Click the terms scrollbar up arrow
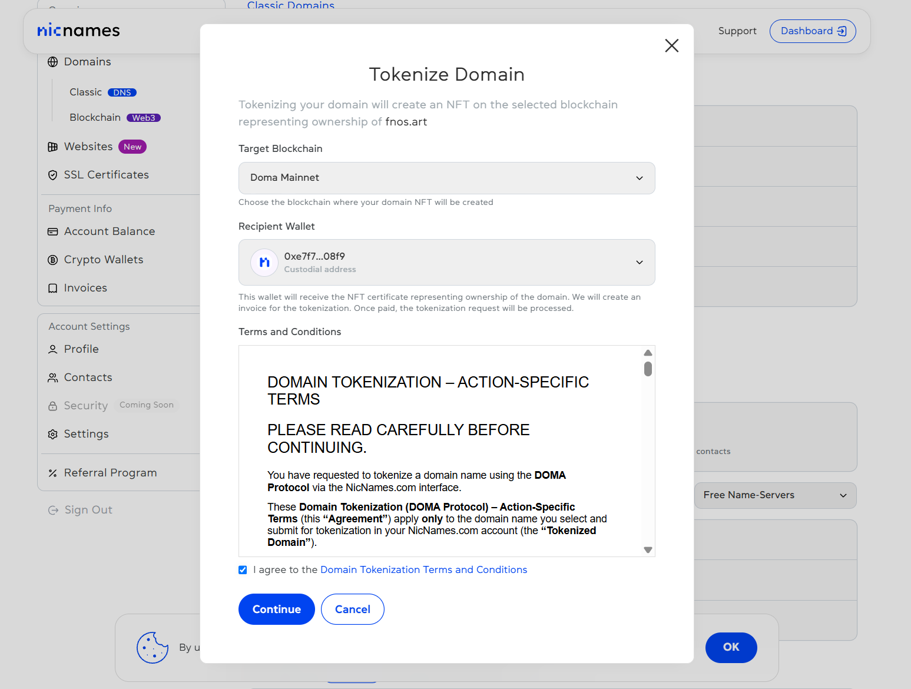This screenshot has height=689, width=911. coord(648,353)
